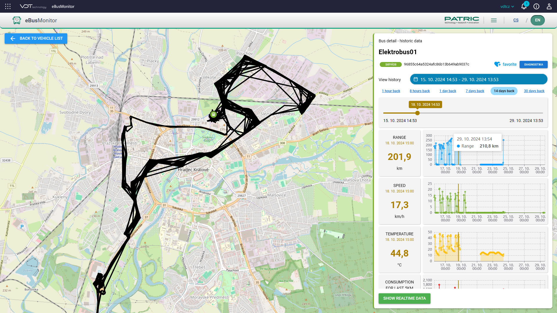This screenshot has width=557, height=313.
Task: Click the info icon in the top bar
Action: coord(536,6)
